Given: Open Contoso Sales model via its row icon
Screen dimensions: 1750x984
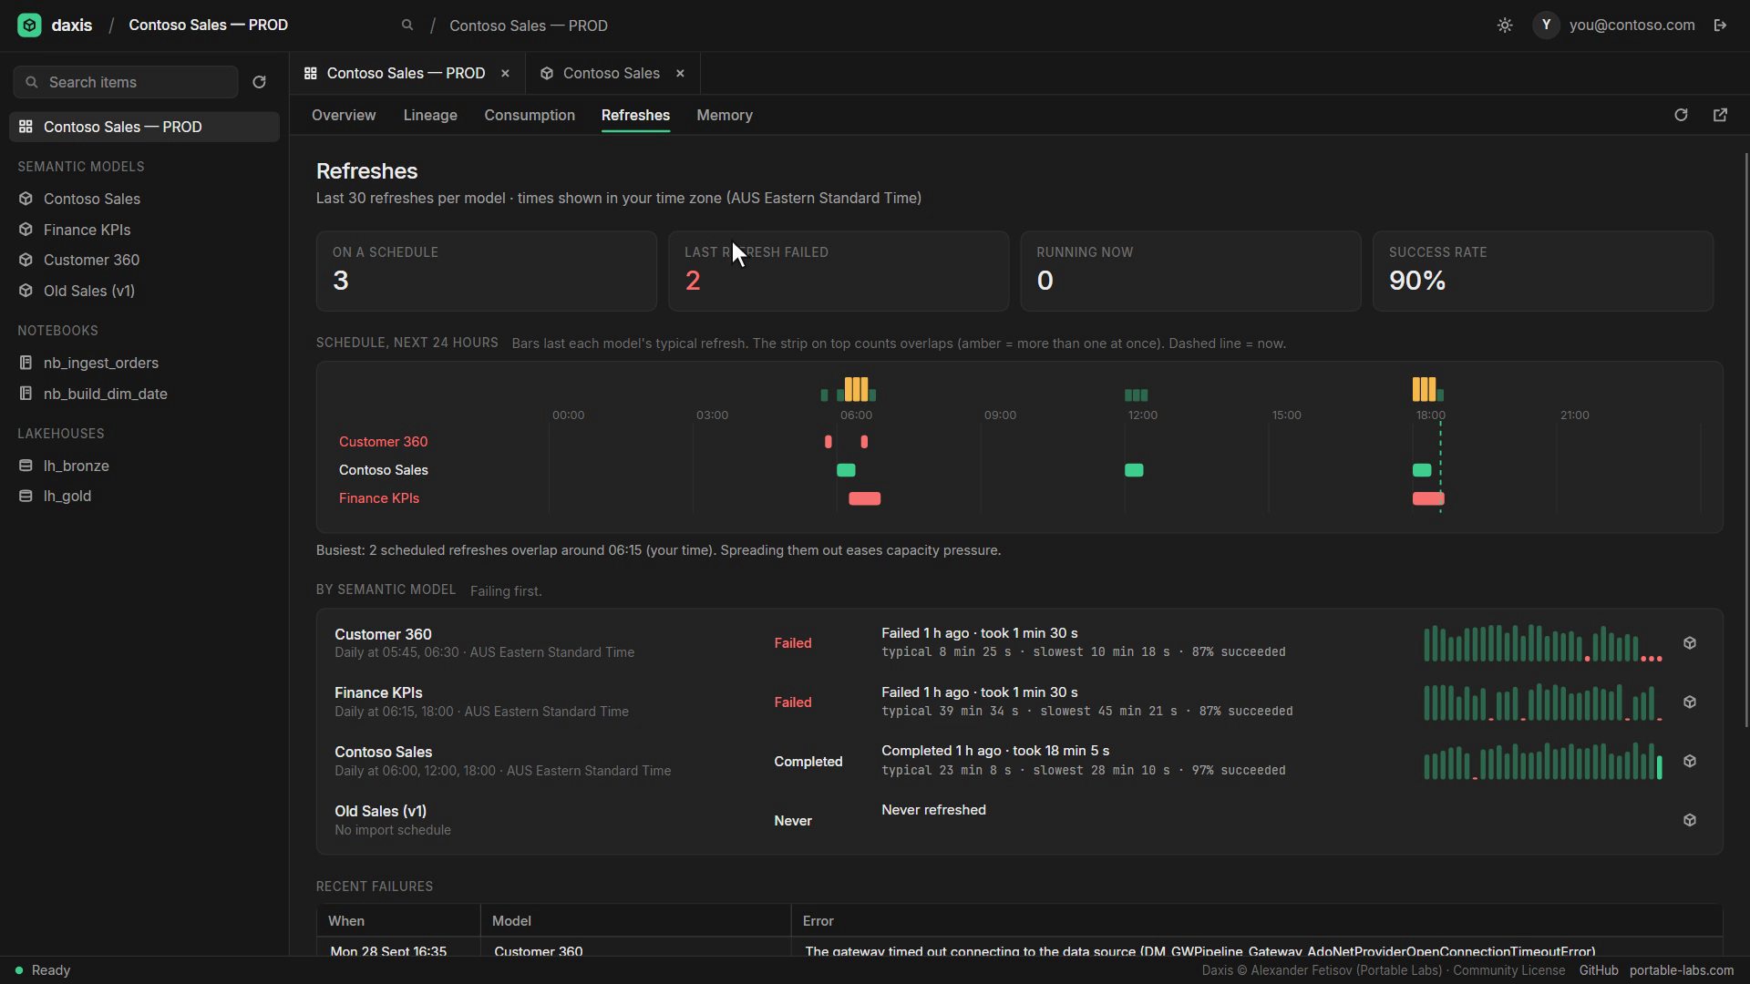Looking at the screenshot, I should coord(1690,762).
